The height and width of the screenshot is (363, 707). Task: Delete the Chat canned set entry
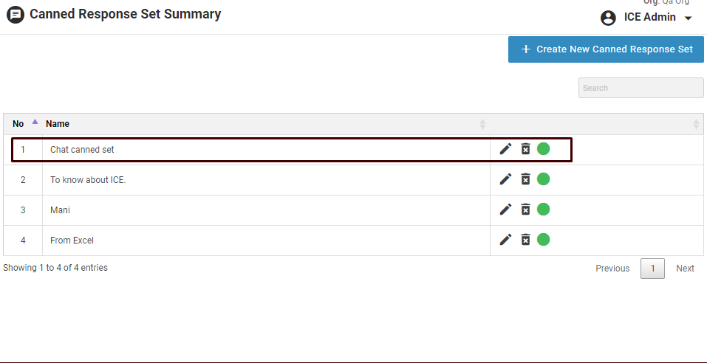coord(525,149)
